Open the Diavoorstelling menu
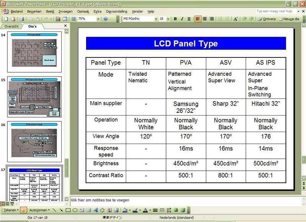Image resolution: width=306 pixels, height=222 pixels. click(117, 11)
